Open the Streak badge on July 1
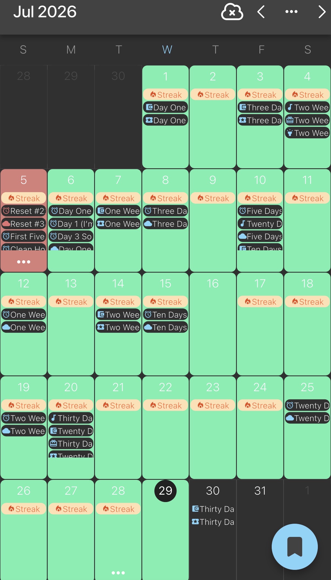The image size is (331, 580). [x=166, y=94]
